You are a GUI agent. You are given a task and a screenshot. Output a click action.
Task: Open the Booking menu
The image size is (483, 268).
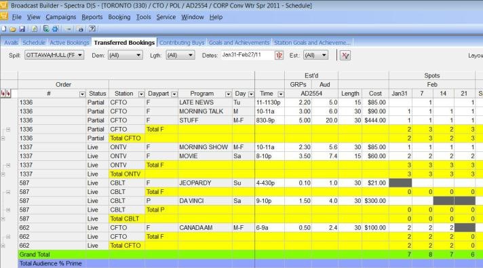[119, 17]
